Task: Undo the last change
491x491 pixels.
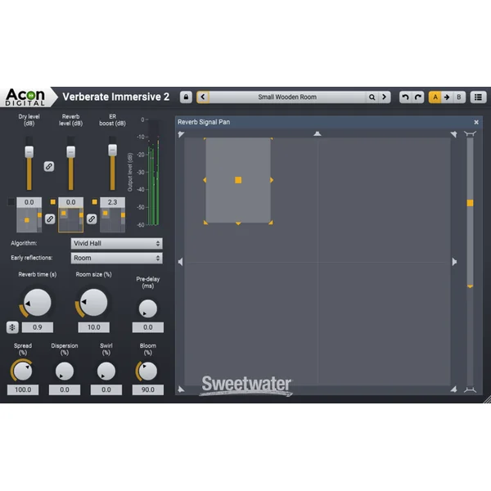Action: click(405, 97)
